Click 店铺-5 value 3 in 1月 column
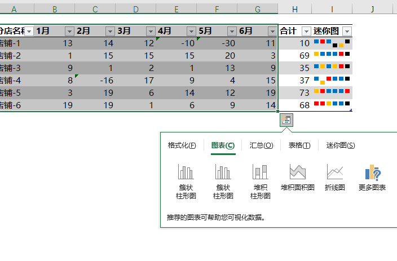 (x=55, y=92)
